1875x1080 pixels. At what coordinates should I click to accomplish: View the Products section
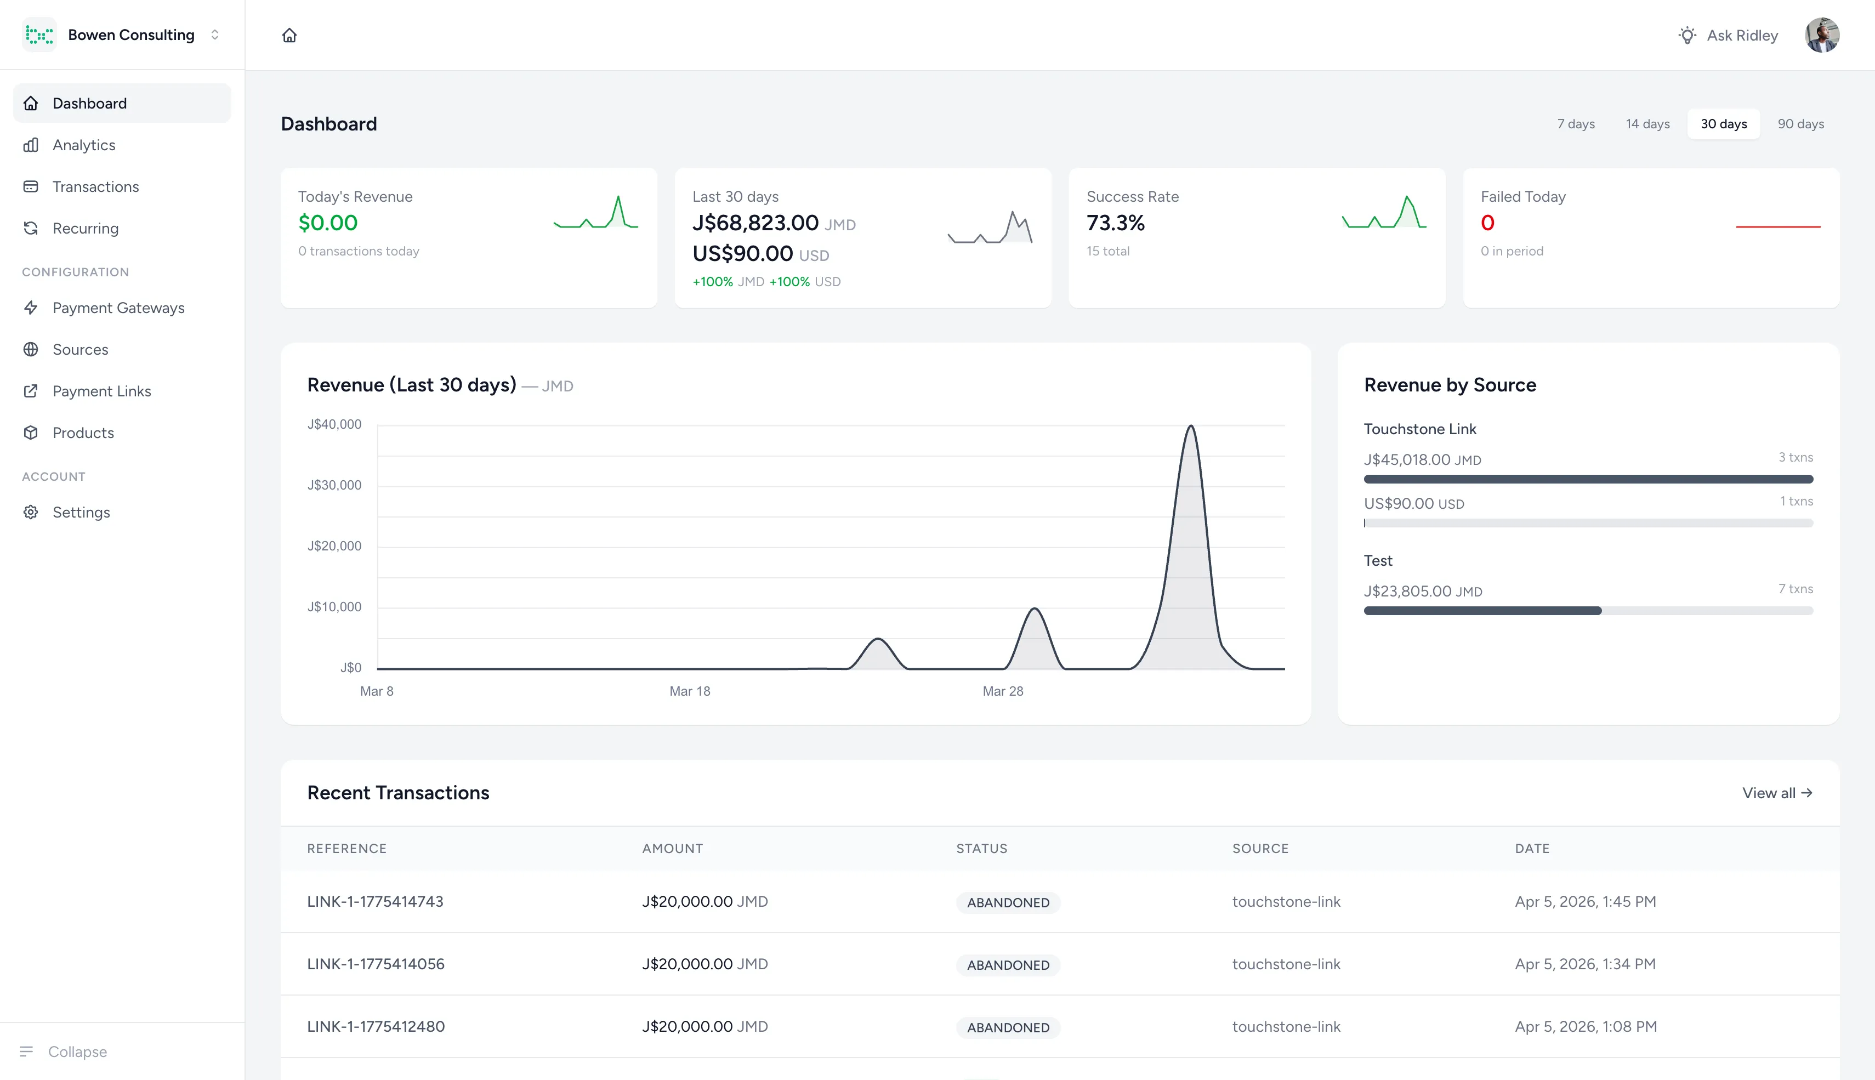(82, 433)
